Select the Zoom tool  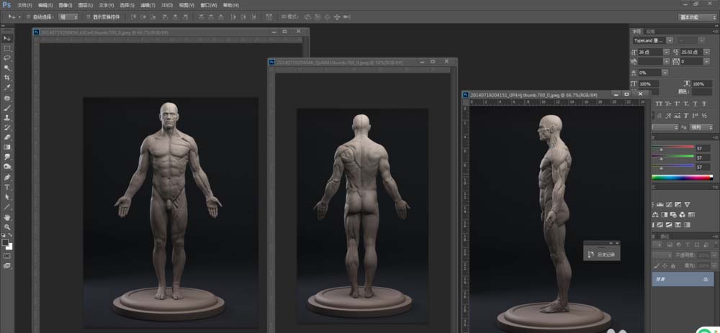tap(7, 227)
